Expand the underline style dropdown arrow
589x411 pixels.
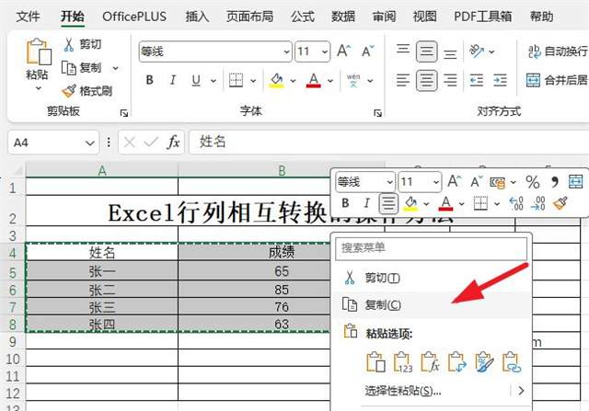[213, 81]
